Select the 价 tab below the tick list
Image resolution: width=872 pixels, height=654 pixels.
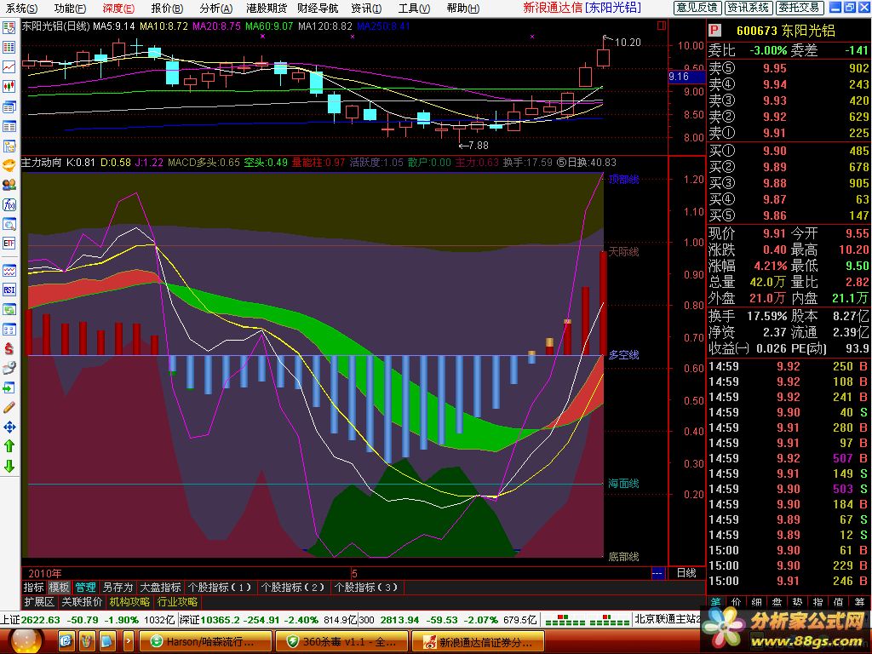pos(736,603)
